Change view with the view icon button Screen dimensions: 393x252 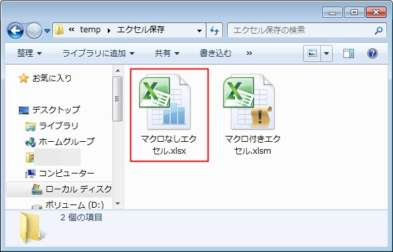click(x=312, y=53)
